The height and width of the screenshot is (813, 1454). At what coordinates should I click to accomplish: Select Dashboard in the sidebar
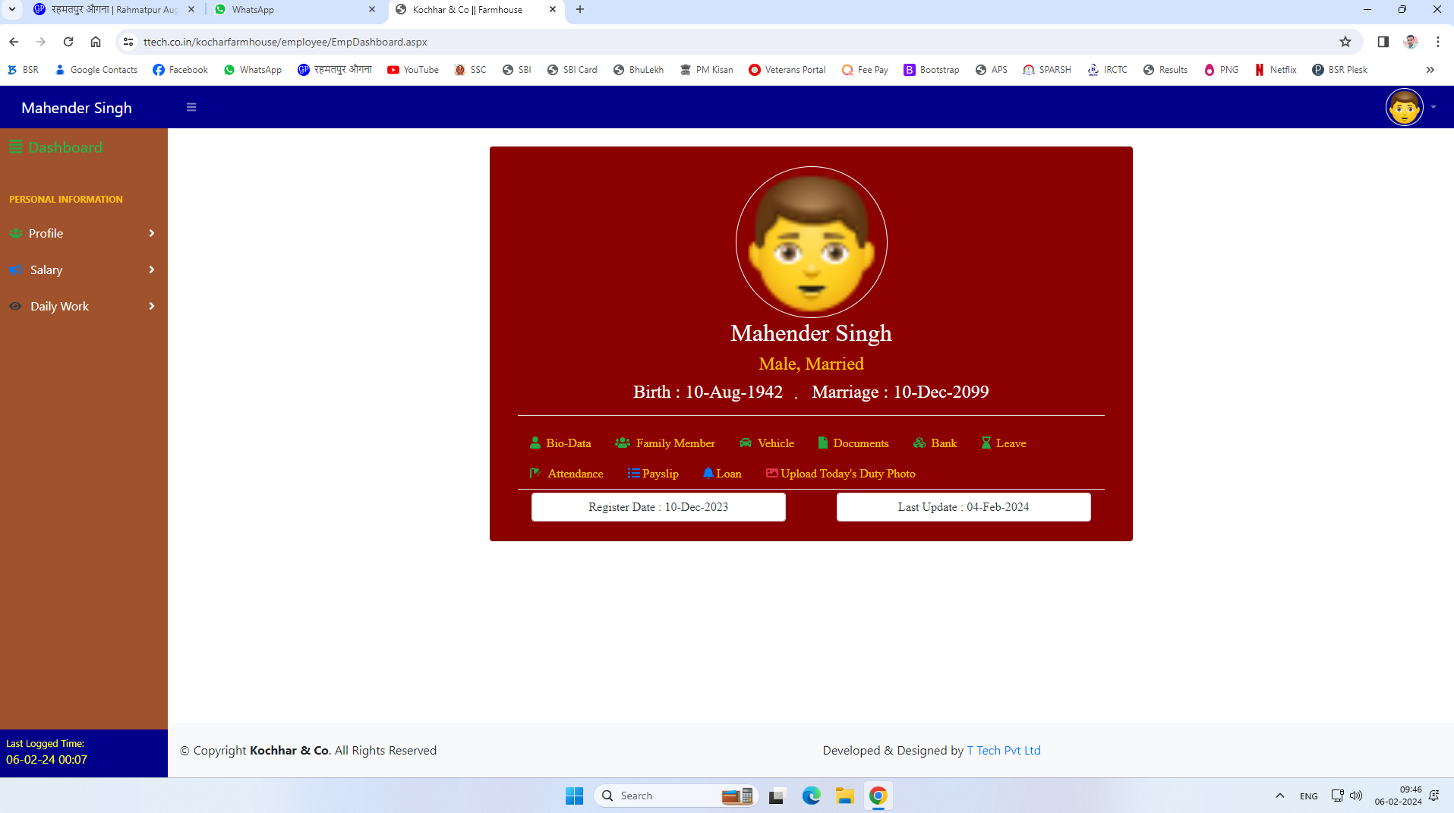pyautogui.click(x=65, y=147)
